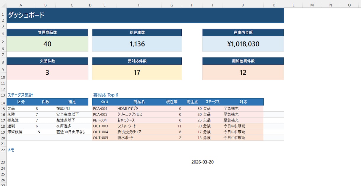Image resolution: width=361 pixels, height=186 pixels.
Task: Click the count 15 for 滞留候補
Action: click(x=45, y=132)
